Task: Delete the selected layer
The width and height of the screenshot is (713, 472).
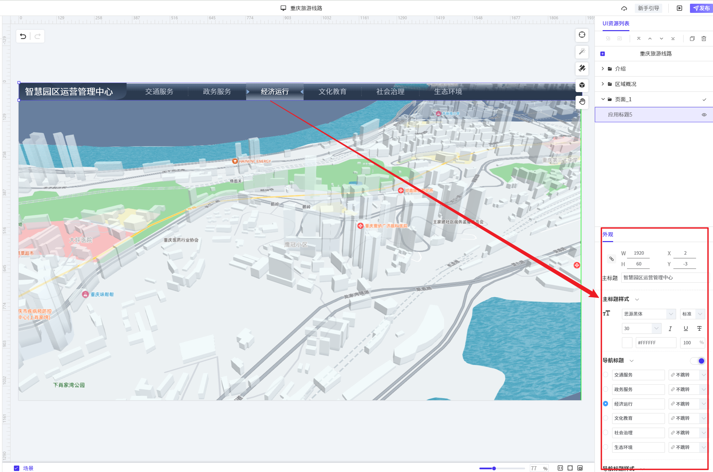Action: pyautogui.click(x=704, y=39)
